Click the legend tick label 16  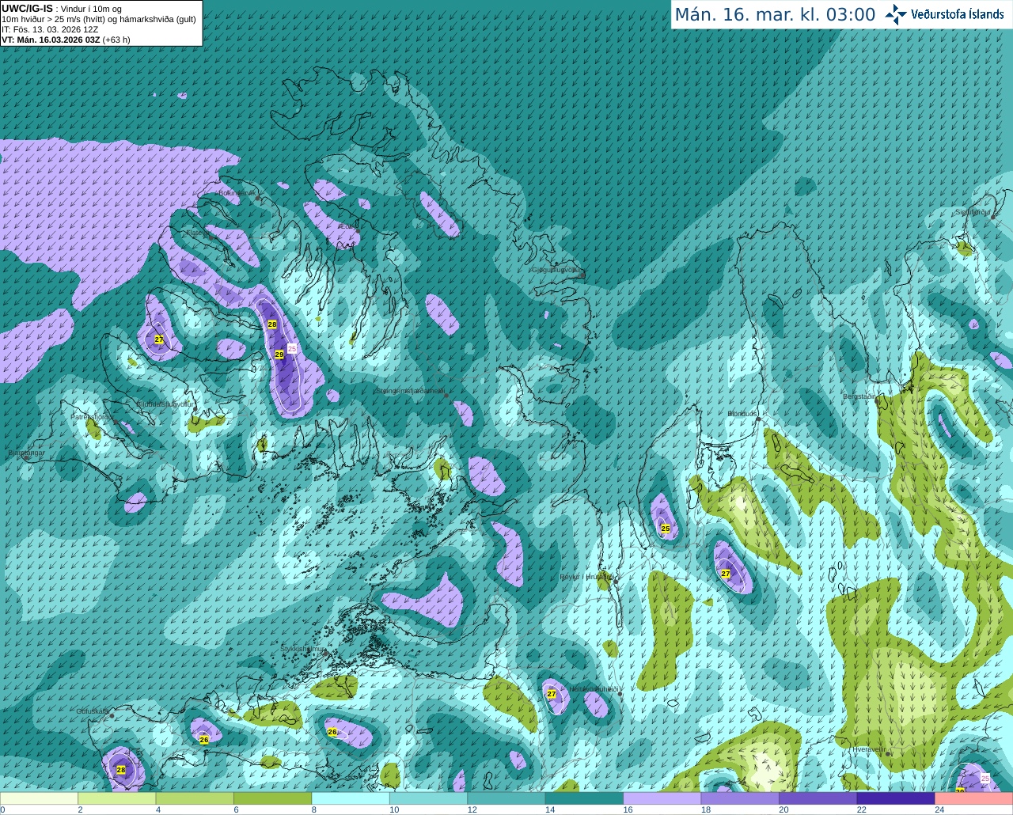pos(628,809)
